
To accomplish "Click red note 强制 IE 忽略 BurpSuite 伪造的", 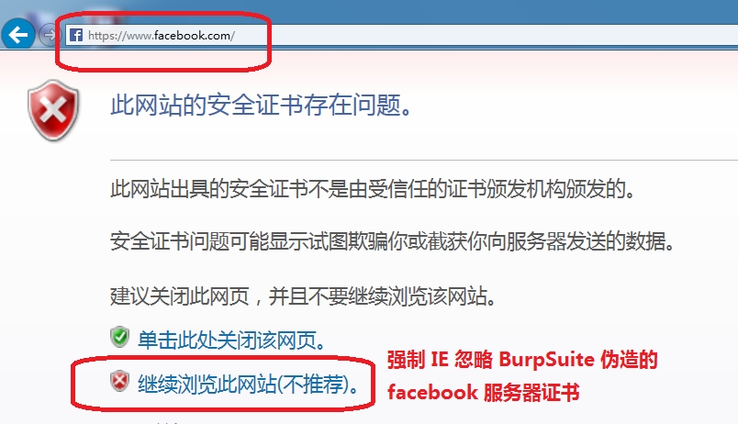I will pyautogui.click(x=522, y=360).
